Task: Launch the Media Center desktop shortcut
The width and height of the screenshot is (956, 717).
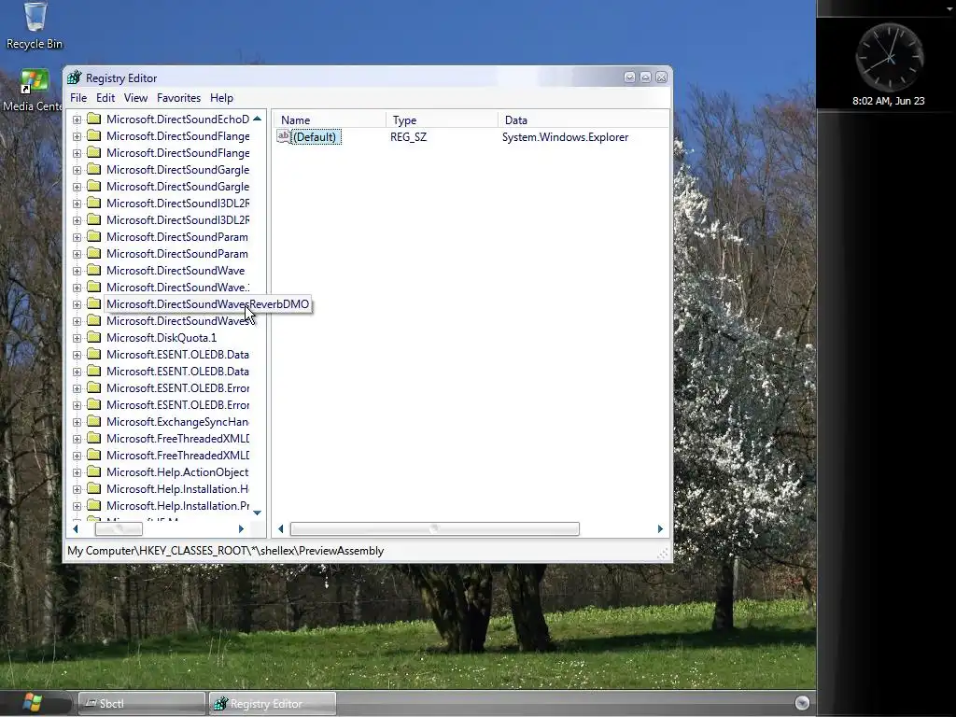Action: click(34, 91)
